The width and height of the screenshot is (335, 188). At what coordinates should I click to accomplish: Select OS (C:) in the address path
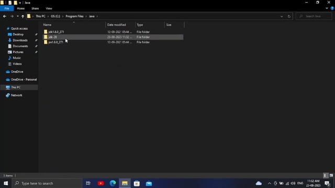pos(55,16)
